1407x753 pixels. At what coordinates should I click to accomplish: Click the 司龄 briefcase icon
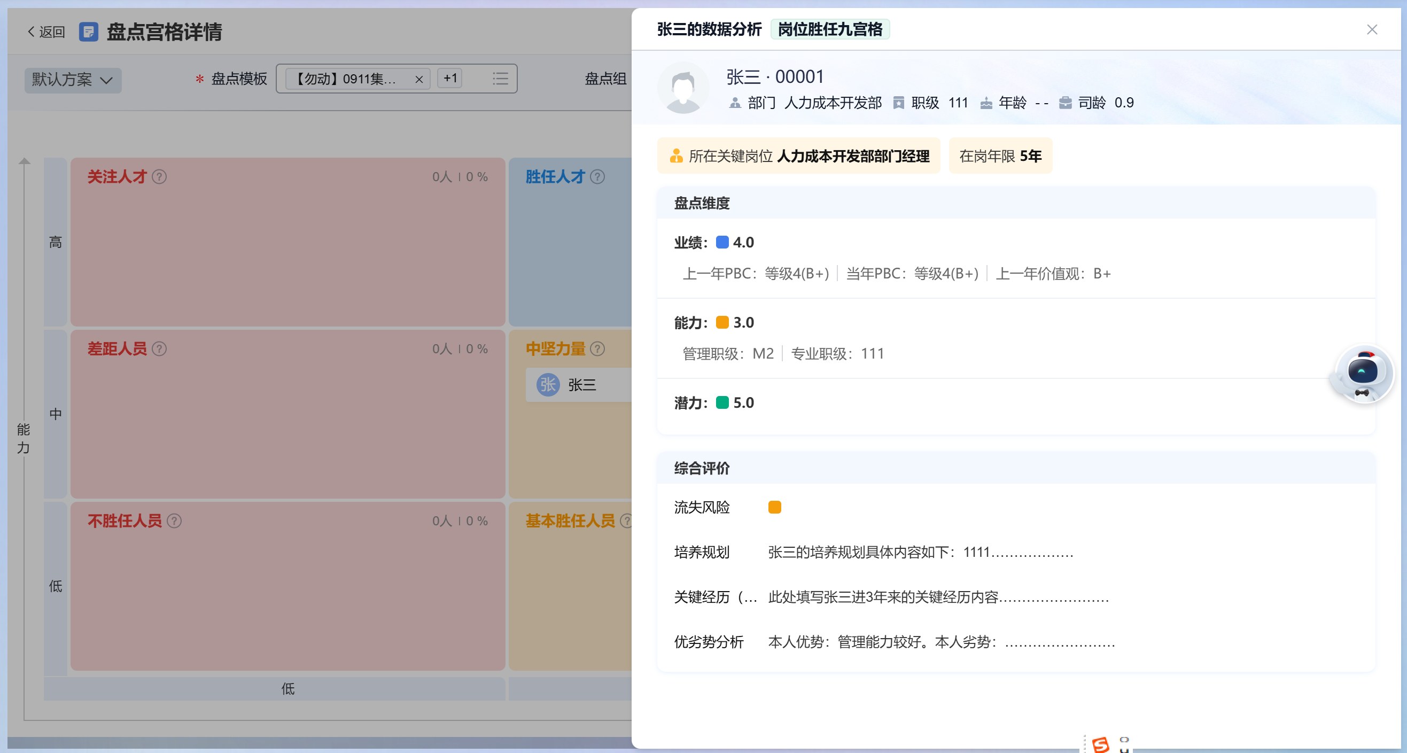[x=1065, y=103]
